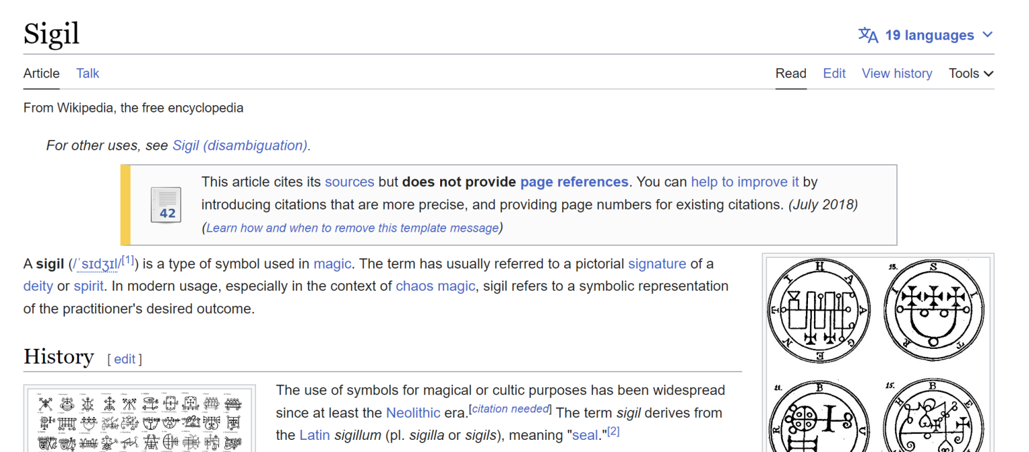Open 'Learn how and when to remove this template message'
Screen dimensions: 1029x452
coord(352,228)
